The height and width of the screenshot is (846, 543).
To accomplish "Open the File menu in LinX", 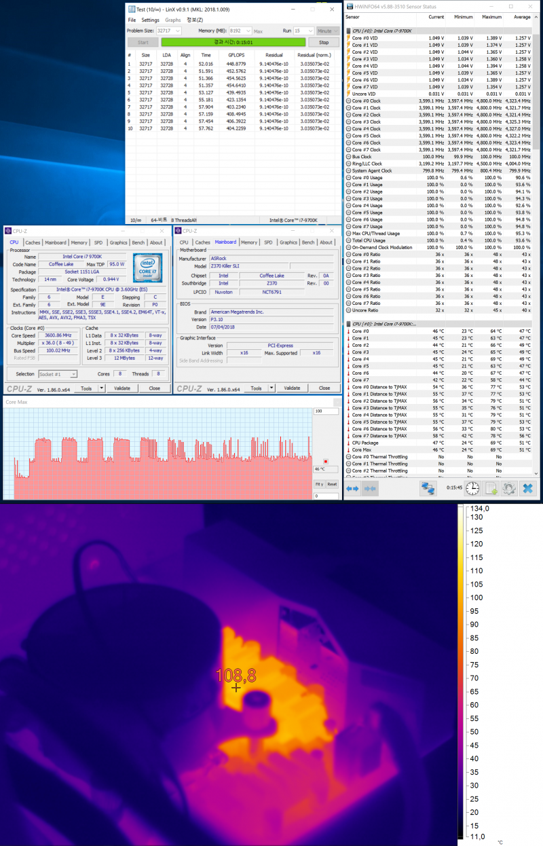I will coord(132,20).
